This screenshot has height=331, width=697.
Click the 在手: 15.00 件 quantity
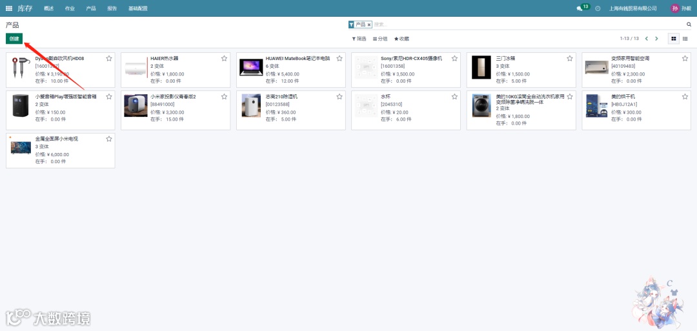[x=167, y=119]
